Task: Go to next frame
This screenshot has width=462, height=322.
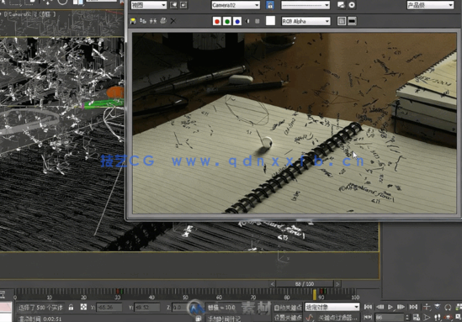Action: [401, 307]
